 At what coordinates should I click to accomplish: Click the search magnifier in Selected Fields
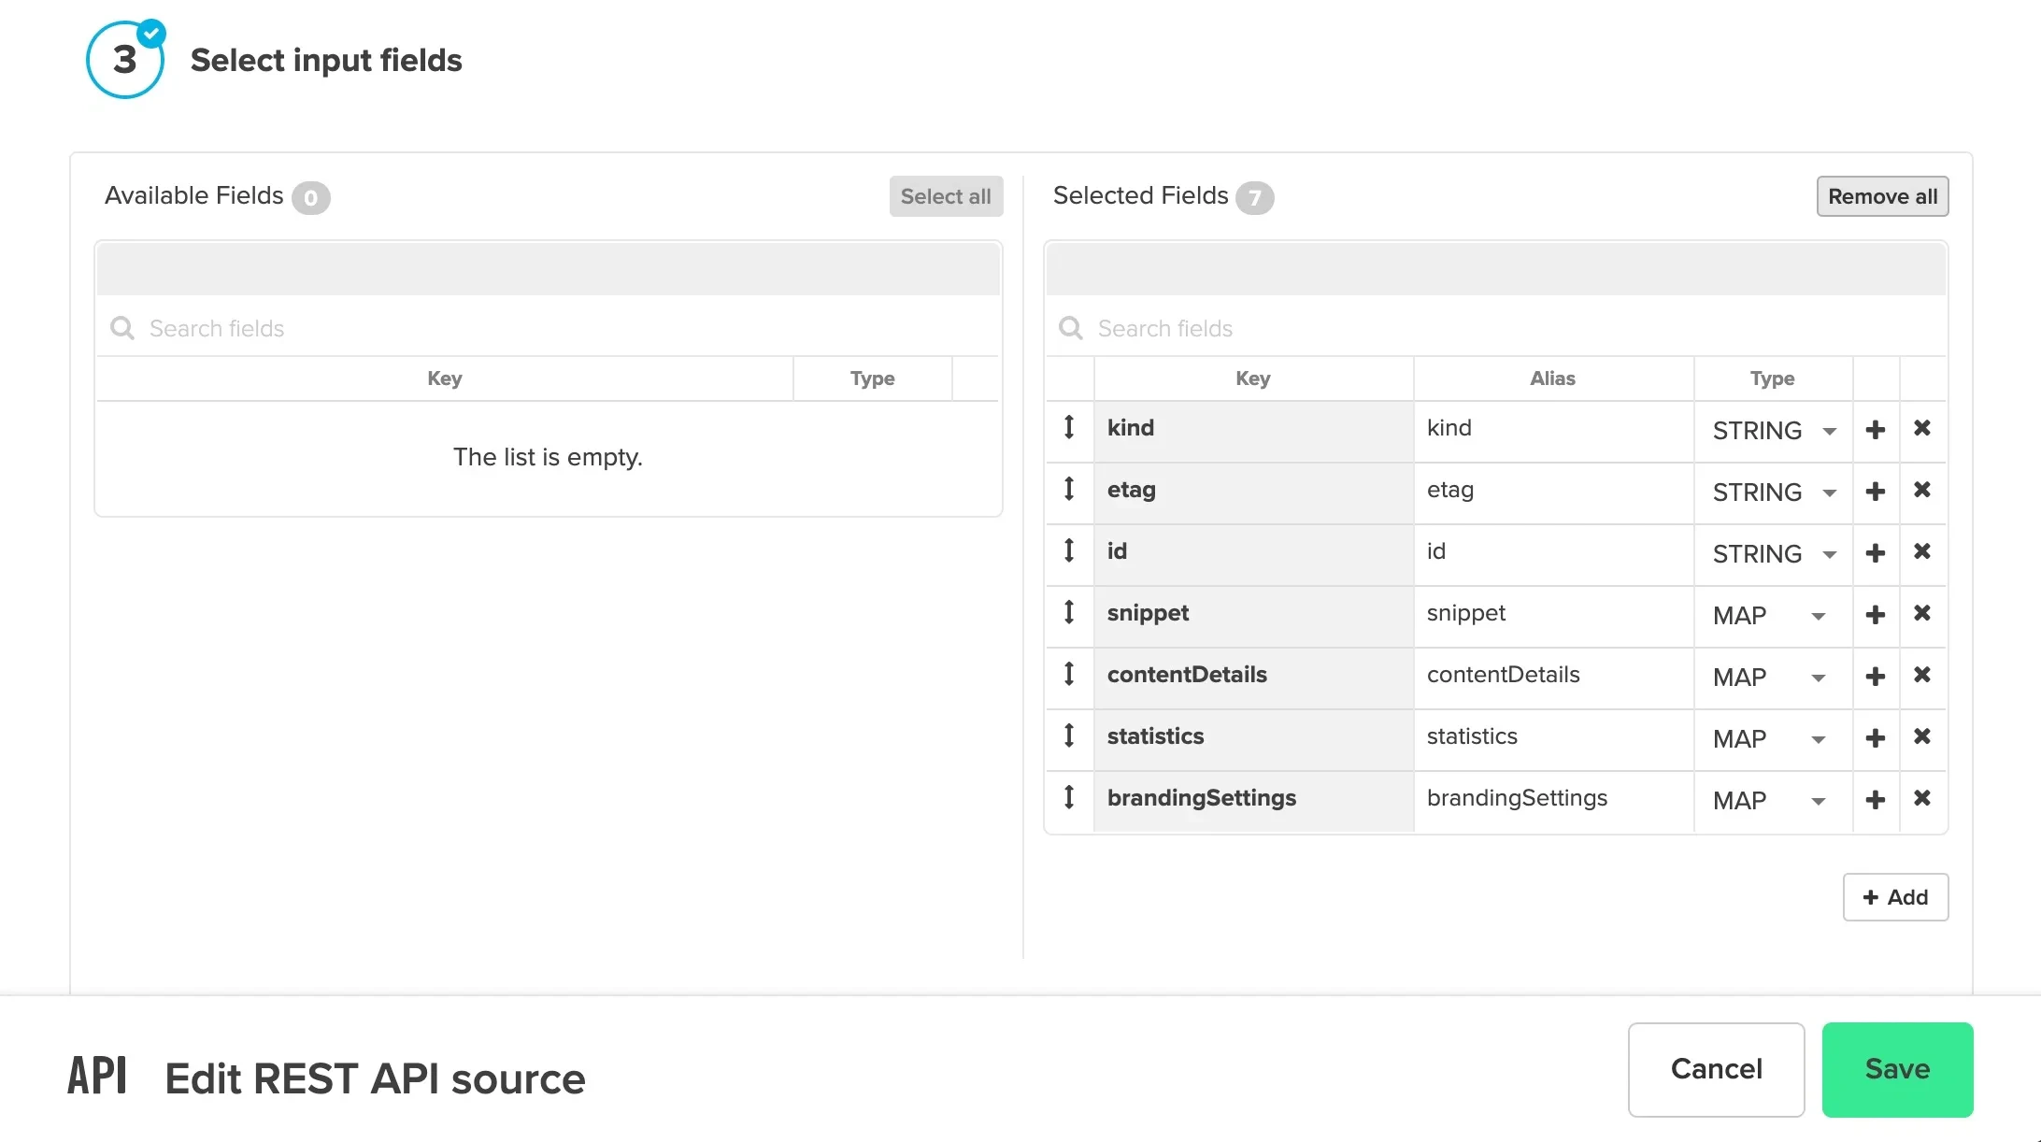(x=1071, y=328)
